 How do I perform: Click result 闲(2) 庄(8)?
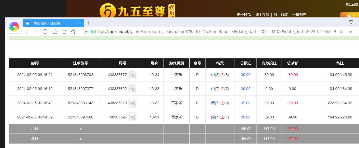[220, 75]
